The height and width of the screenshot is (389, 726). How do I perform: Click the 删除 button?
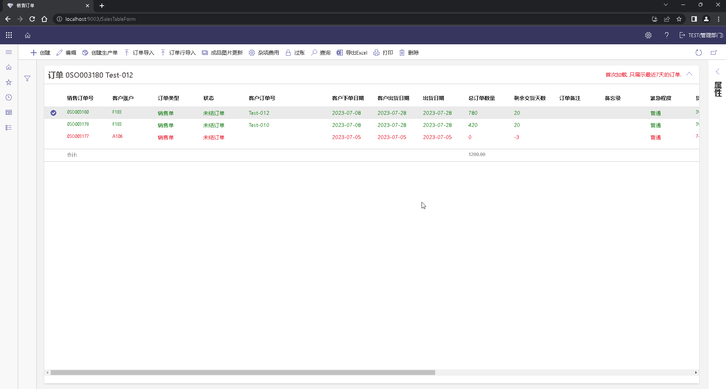click(x=409, y=53)
